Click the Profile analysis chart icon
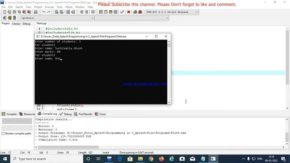Viewport: 290px width, 163px height. tap(135, 12)
